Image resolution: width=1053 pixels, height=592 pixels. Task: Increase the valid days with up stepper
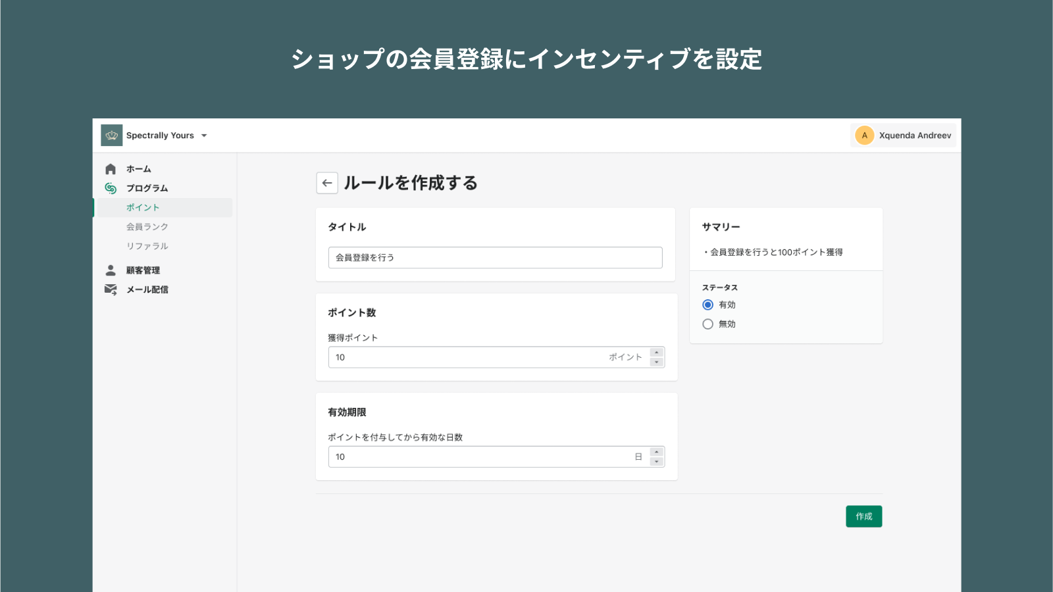coord(656,452)
